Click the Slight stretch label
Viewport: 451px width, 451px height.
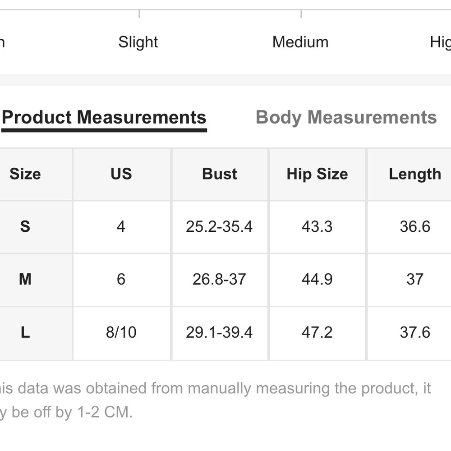coord(138,42)
